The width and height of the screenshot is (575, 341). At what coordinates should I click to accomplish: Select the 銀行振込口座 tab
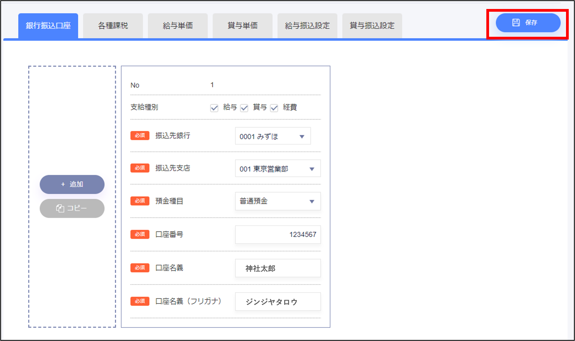(x=48, y=26)
